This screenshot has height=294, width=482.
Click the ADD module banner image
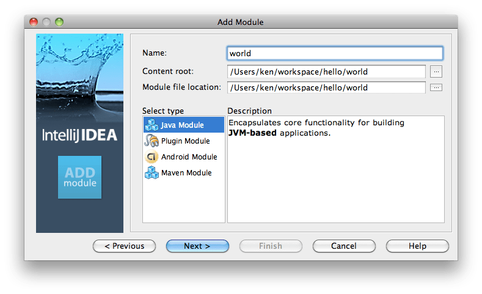click(x=79, y=177)
